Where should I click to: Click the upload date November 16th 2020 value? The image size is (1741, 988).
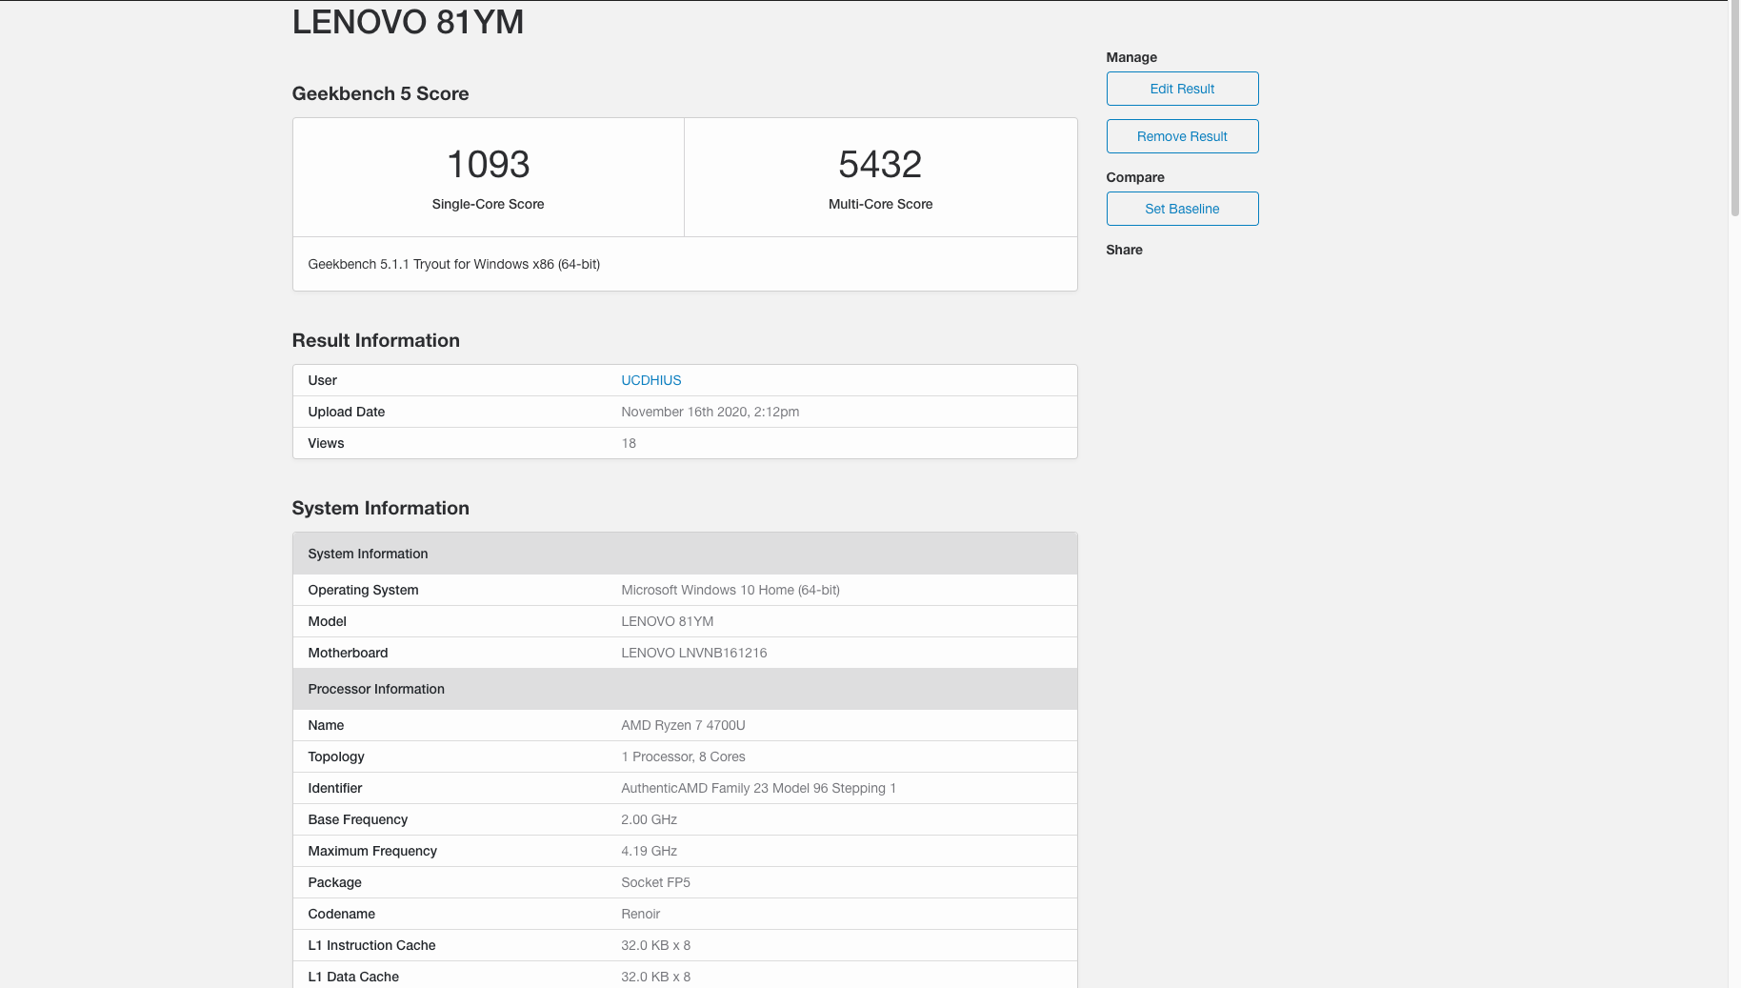710,412
